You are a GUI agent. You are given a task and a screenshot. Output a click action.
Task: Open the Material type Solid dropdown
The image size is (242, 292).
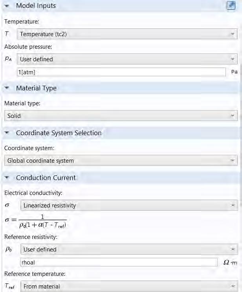(x=121, y=116)
